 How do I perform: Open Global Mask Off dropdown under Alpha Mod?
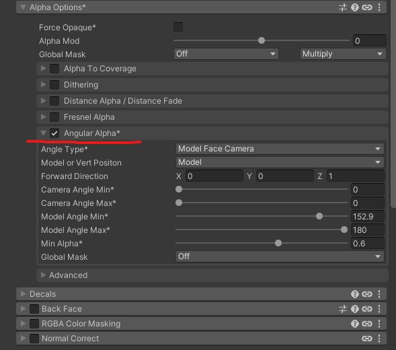[226, 54]
